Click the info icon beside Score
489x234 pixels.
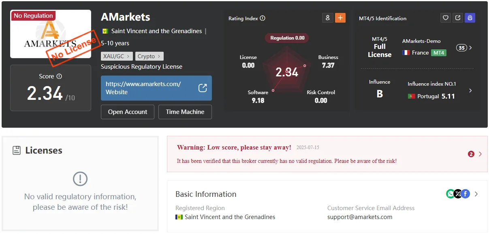point(59,76)
